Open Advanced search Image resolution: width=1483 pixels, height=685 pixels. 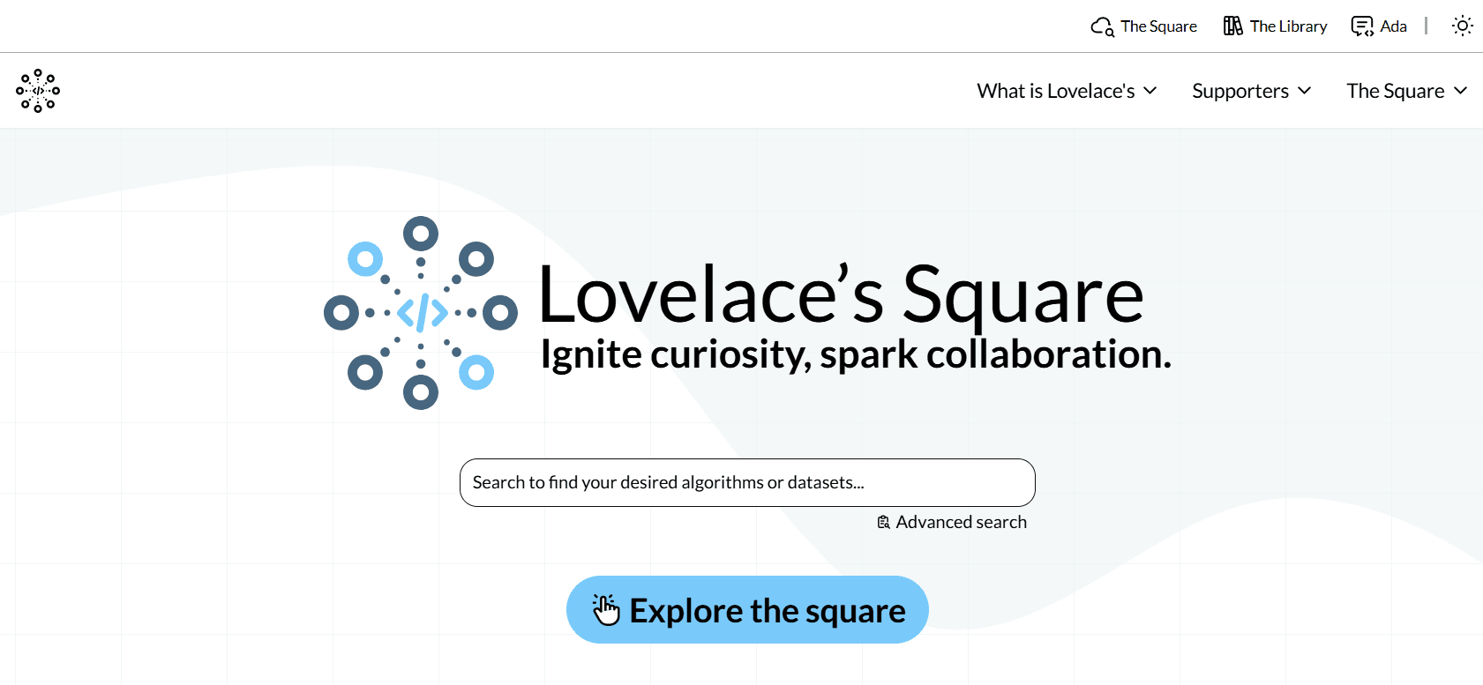click(x=961, y=521)
